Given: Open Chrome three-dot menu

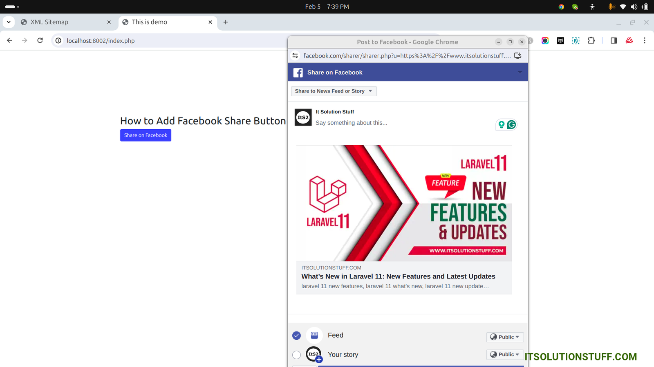Looking at the screenshot, I should [x=645, y=40].
